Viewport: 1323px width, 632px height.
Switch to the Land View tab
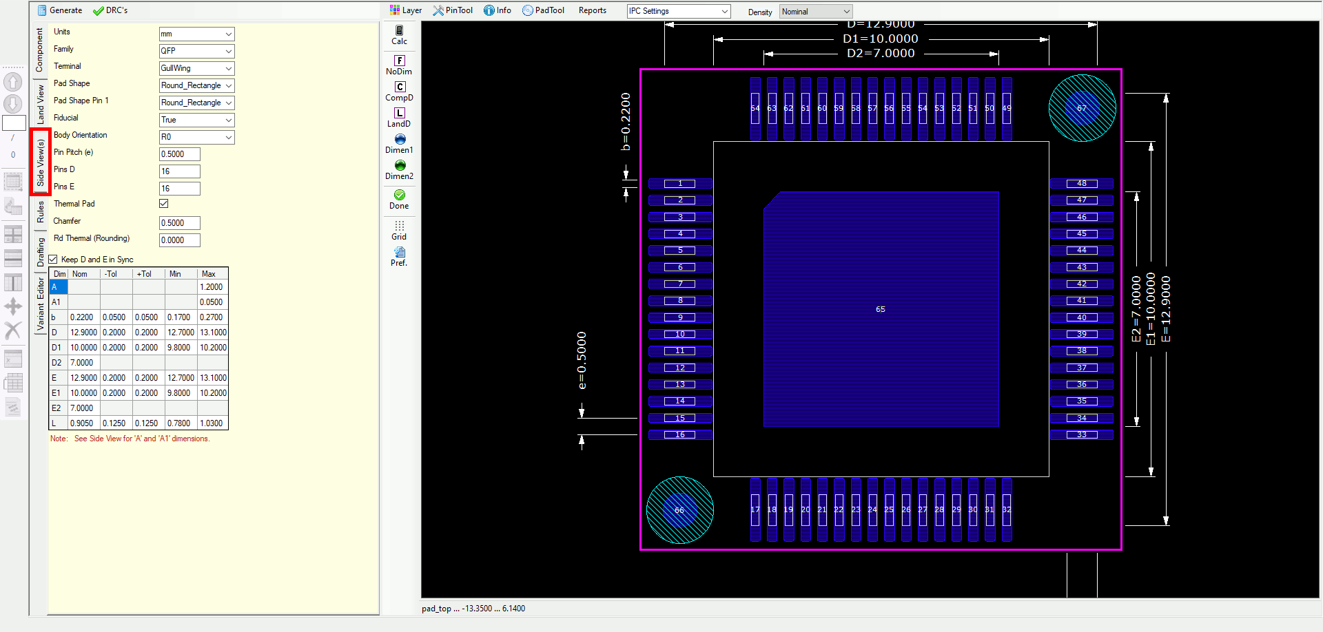coord(41,105)
